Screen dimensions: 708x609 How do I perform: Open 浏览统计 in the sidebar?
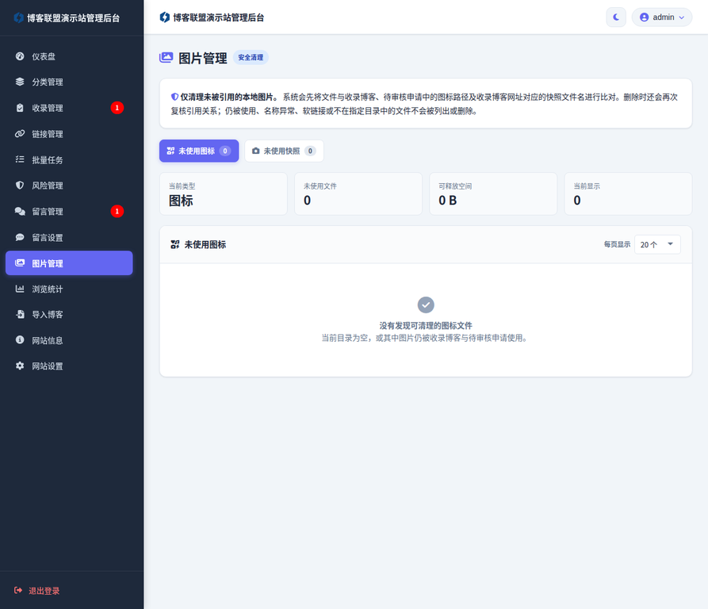click(x=69, y=289)
